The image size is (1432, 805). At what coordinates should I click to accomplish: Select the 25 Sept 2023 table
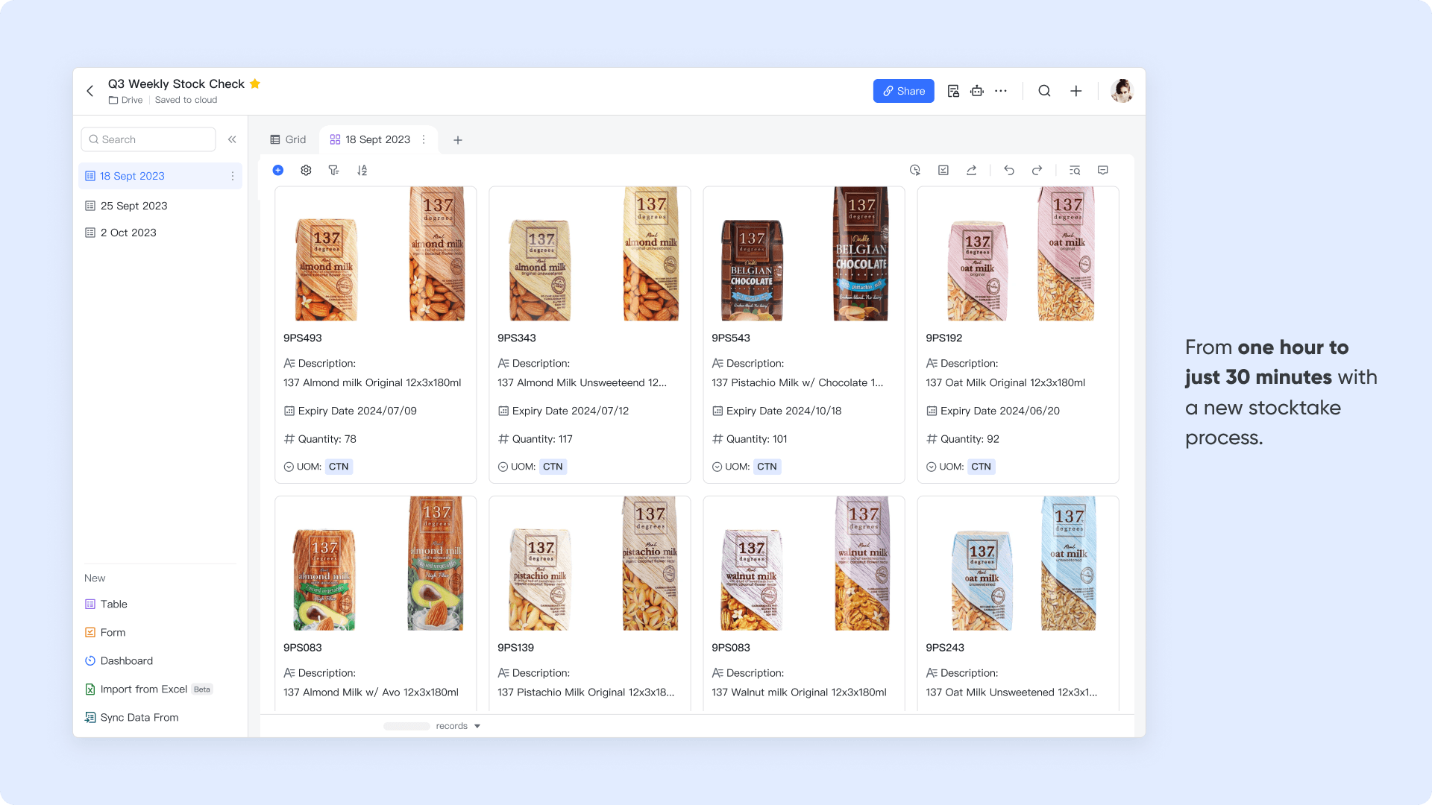click(134, 206)
